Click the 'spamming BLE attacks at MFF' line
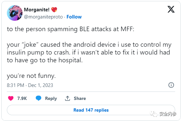This screenshot has height=122, width=182. 70,29
